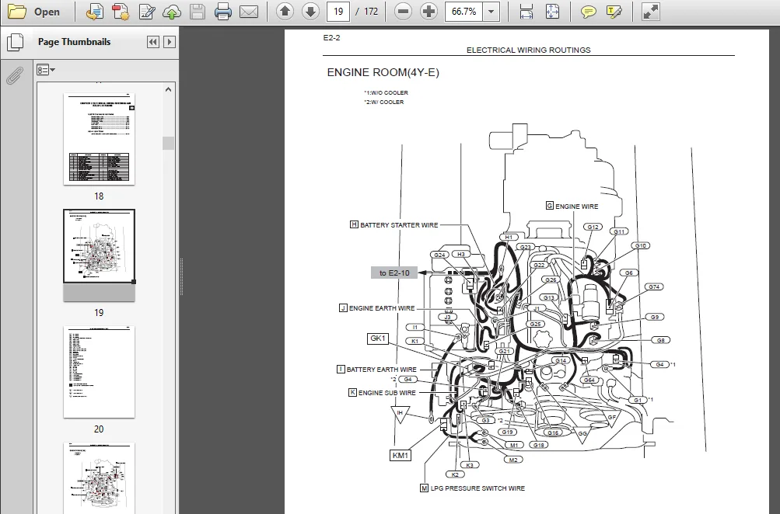Zoom in with the plus button
This screenshot has height=514, width=780.
428,12
